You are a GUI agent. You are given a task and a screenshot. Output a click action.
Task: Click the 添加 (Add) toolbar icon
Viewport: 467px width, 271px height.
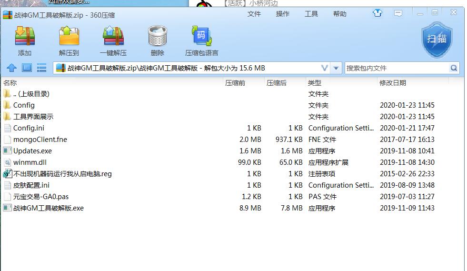25,37
